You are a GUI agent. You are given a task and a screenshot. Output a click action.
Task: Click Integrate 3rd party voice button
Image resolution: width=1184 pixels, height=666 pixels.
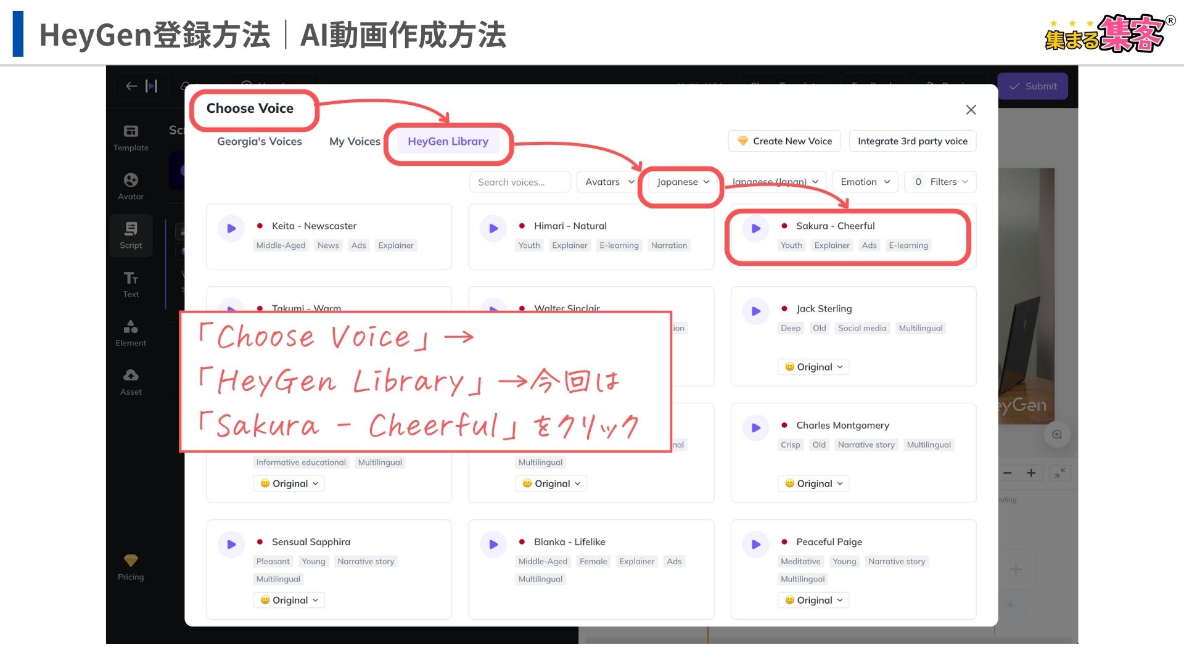tap(912, 141)
